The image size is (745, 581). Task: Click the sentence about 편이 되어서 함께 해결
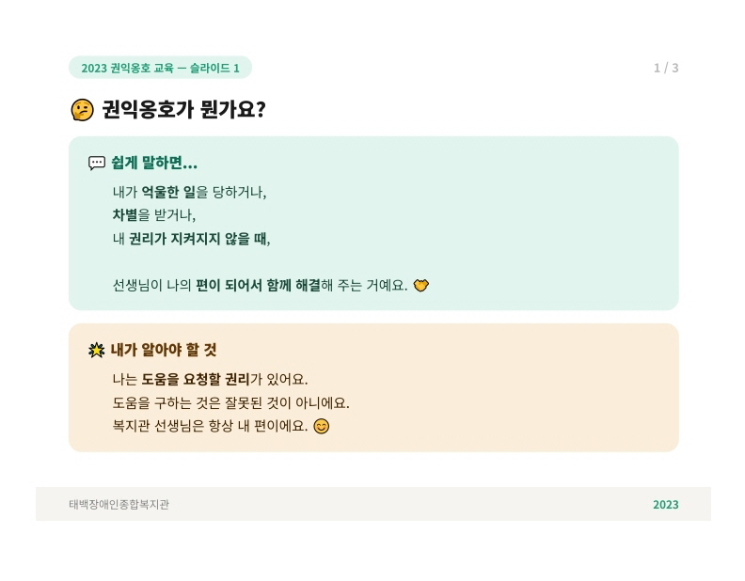(260, 285)
